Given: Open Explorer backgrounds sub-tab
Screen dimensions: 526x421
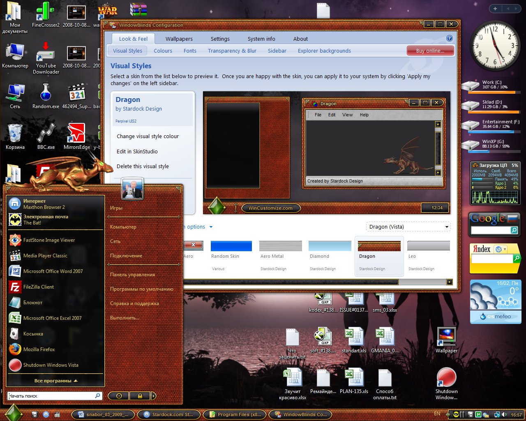Looking at the screenshot, I should (324, 51).
